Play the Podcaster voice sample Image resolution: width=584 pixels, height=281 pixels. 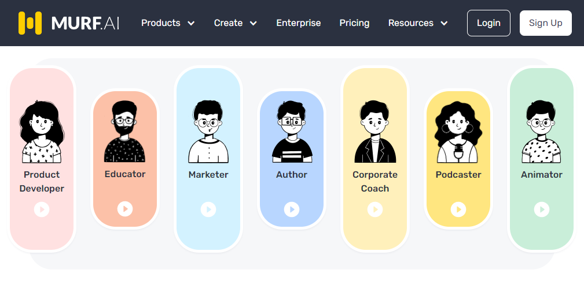click(458, 209)
